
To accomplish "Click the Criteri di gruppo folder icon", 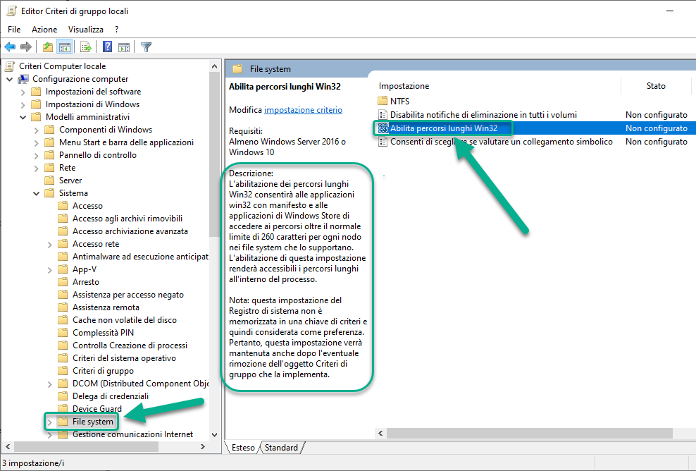I will click(63, 371).
